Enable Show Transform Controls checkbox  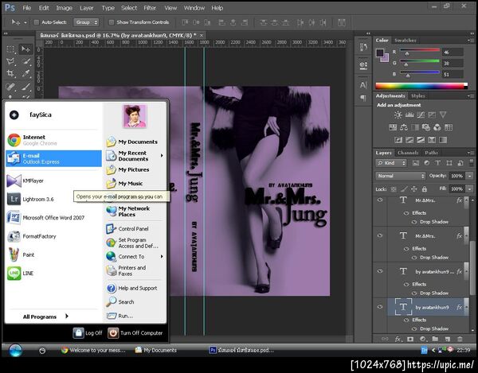click(112, 22)
